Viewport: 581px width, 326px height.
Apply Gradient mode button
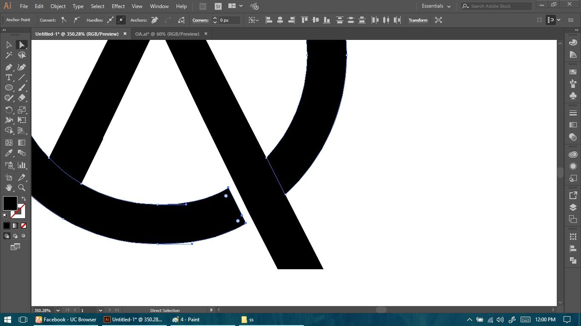pyautogui.click(x=15, y=226)
